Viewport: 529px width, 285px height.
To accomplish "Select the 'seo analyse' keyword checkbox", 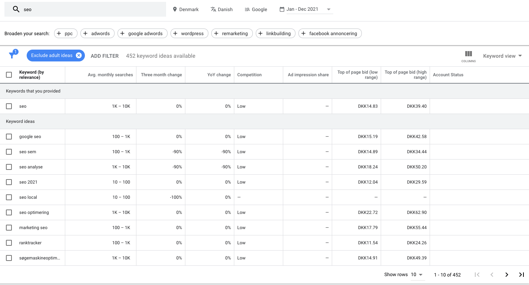I will (x=9, y=167).
